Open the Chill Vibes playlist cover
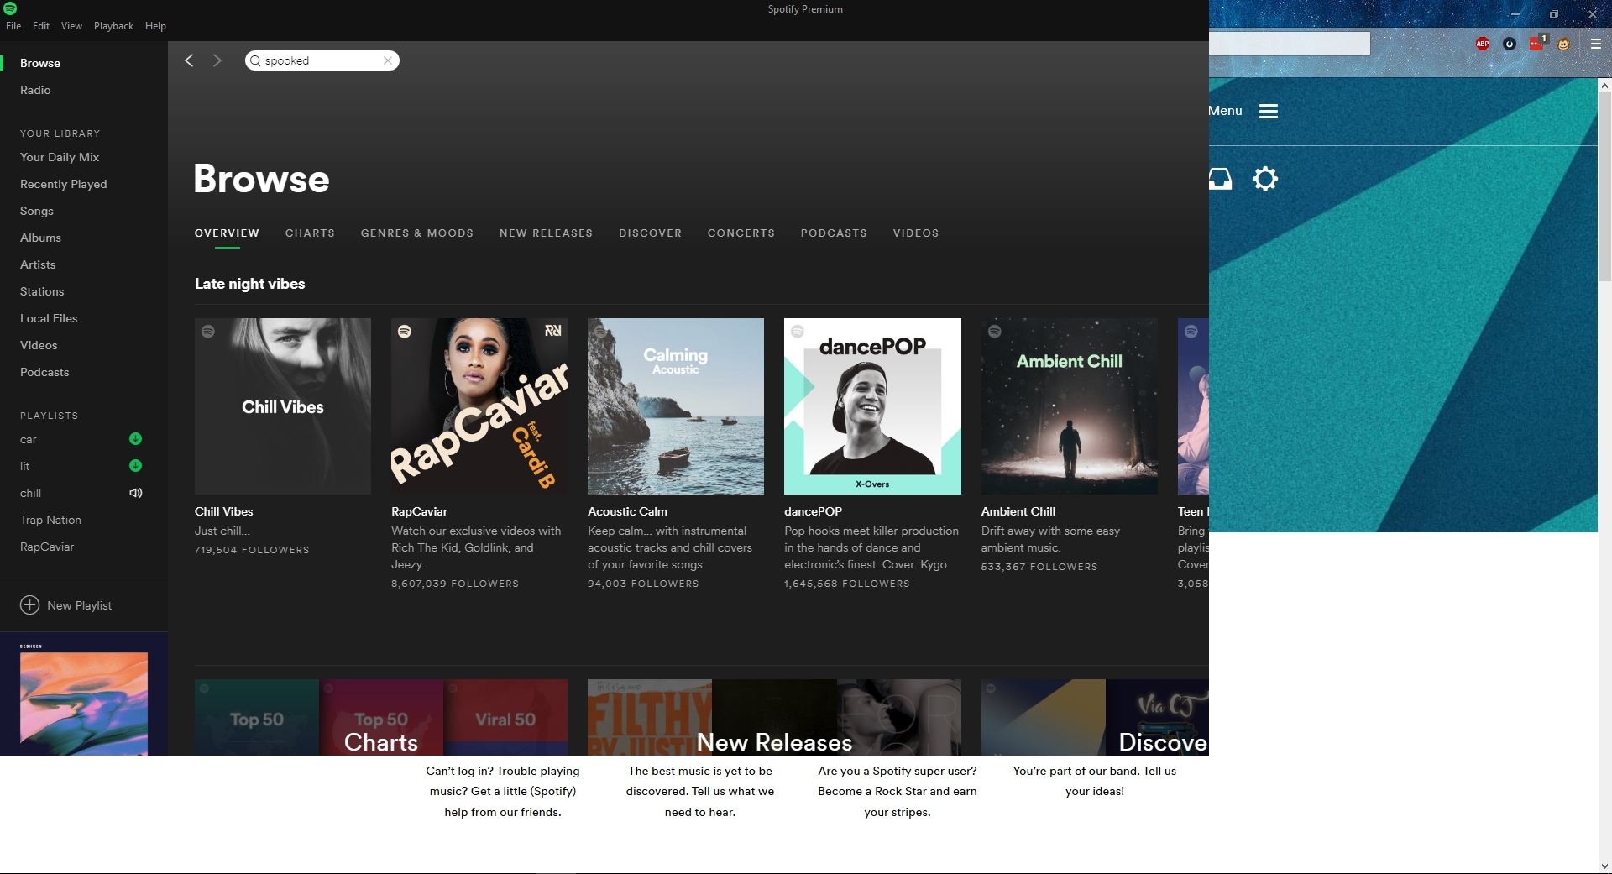The width and height of the screenshot is (1612, 874). click(283, 406)
